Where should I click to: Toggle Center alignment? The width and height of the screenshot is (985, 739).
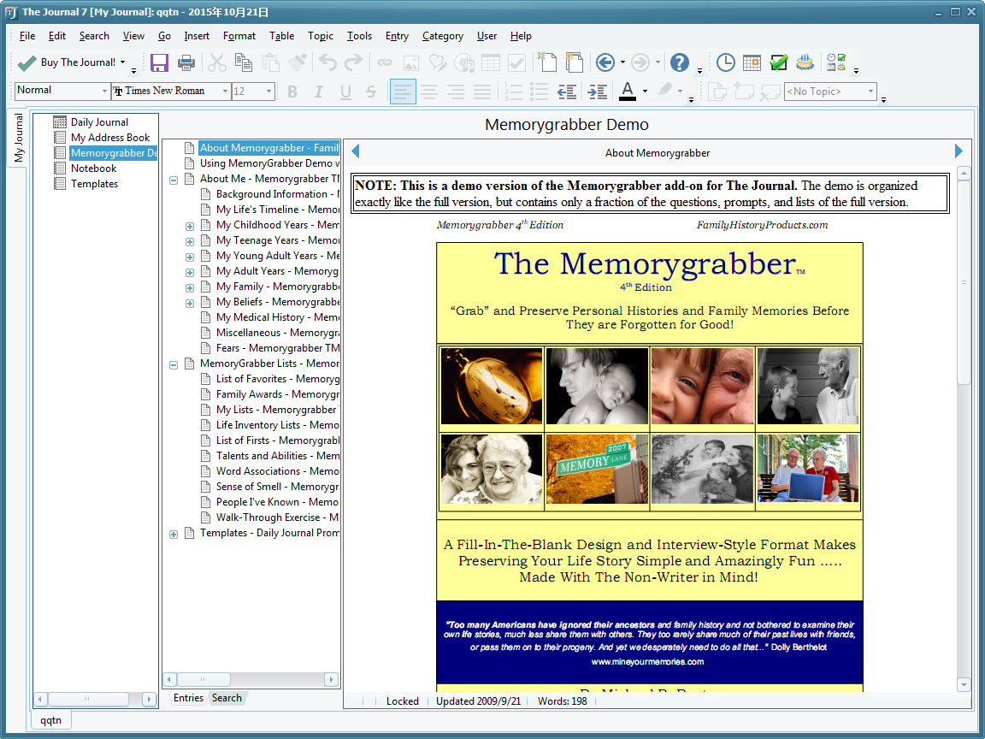[429, 92]
